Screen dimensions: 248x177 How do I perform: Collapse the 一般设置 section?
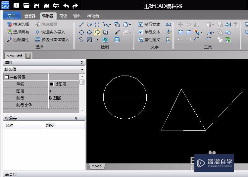(7, 77)
